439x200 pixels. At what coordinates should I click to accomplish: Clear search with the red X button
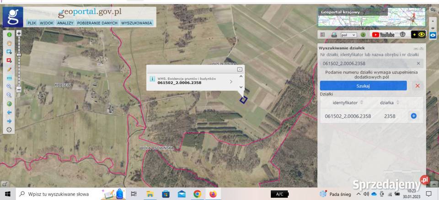pos(418,86)
